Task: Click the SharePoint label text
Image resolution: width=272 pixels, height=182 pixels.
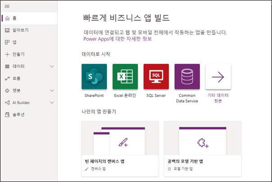Action: tap(94, 96)
